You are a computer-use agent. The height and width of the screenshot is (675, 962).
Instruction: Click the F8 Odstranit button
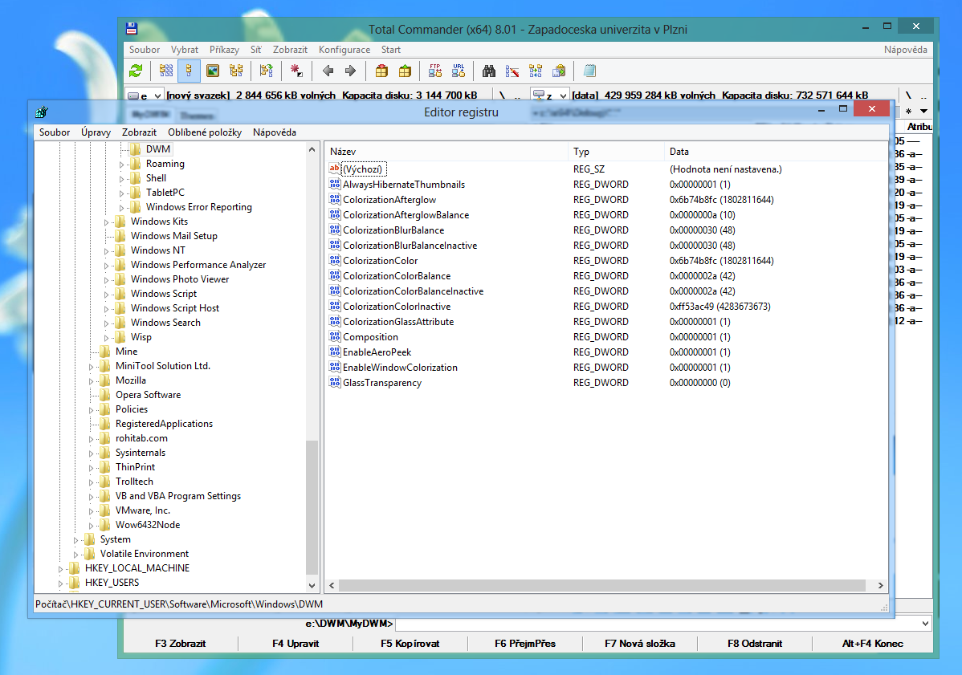coord(755,643)
